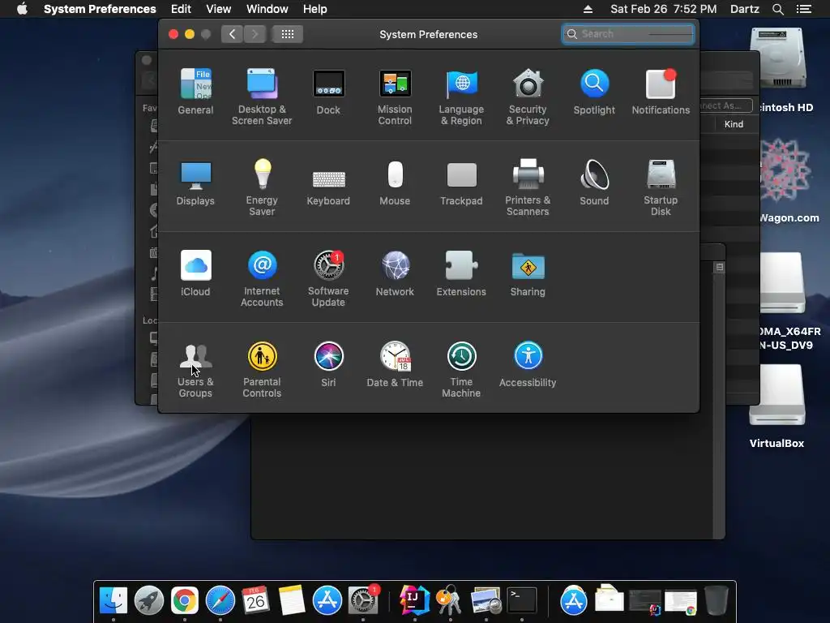The width and height of the screenshot is (830, 623).
Task: Open Software Update preferences
Action: click(328, 279)
